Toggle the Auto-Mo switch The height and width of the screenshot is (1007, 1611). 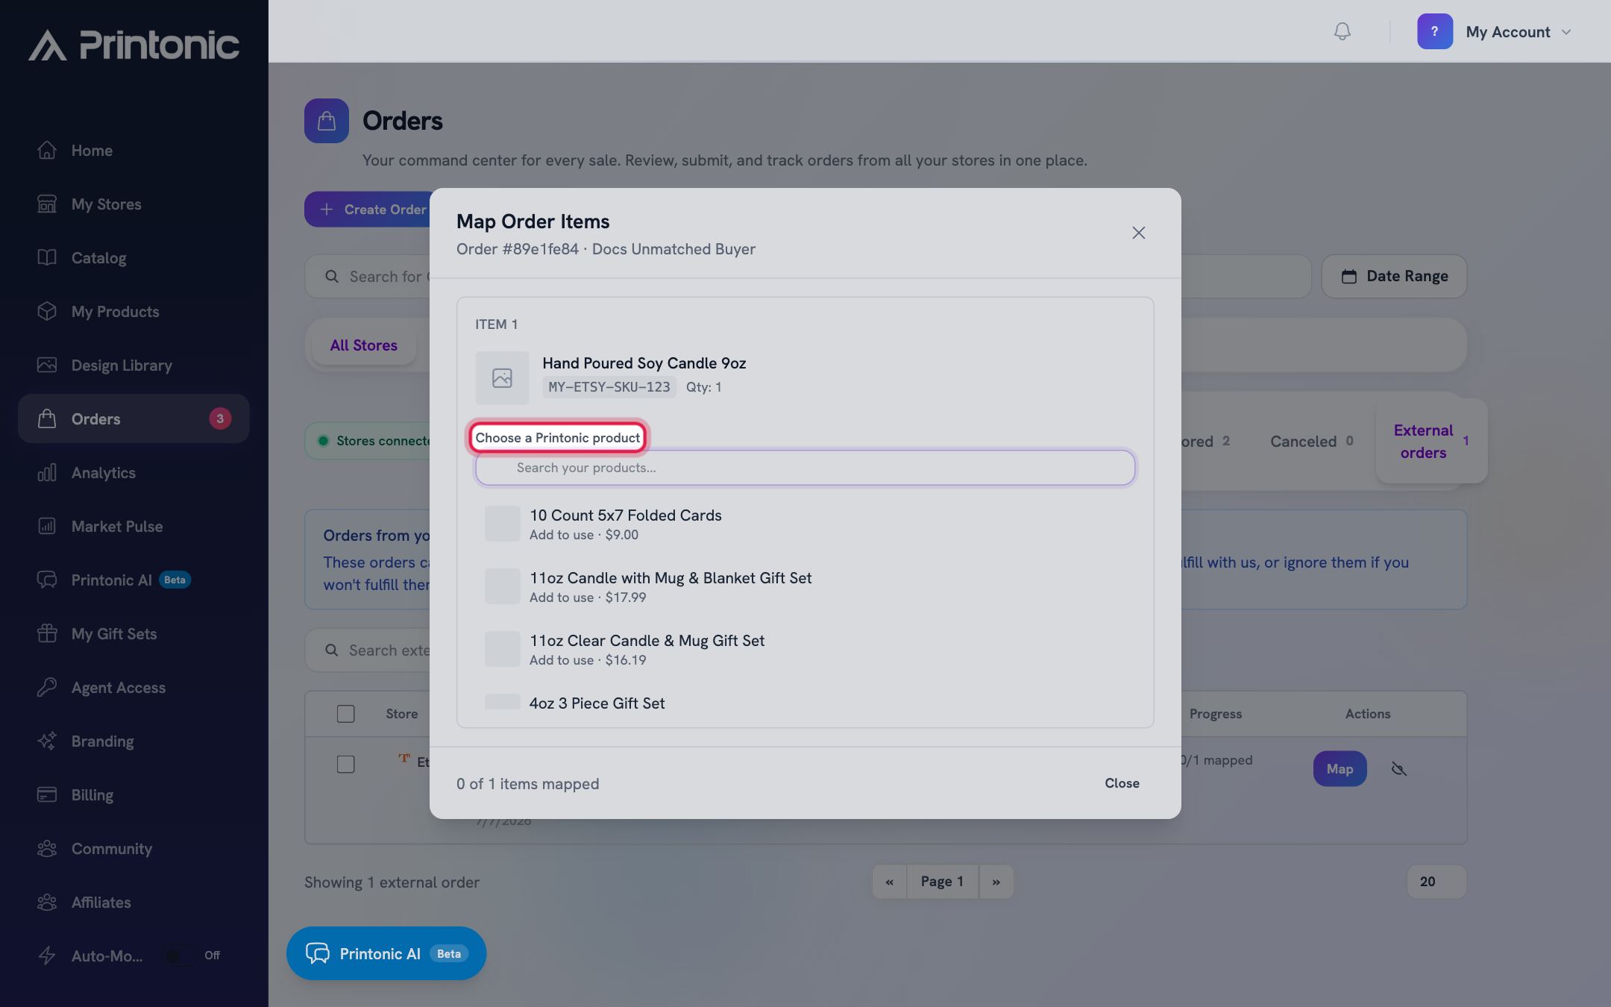coord(179,956)
